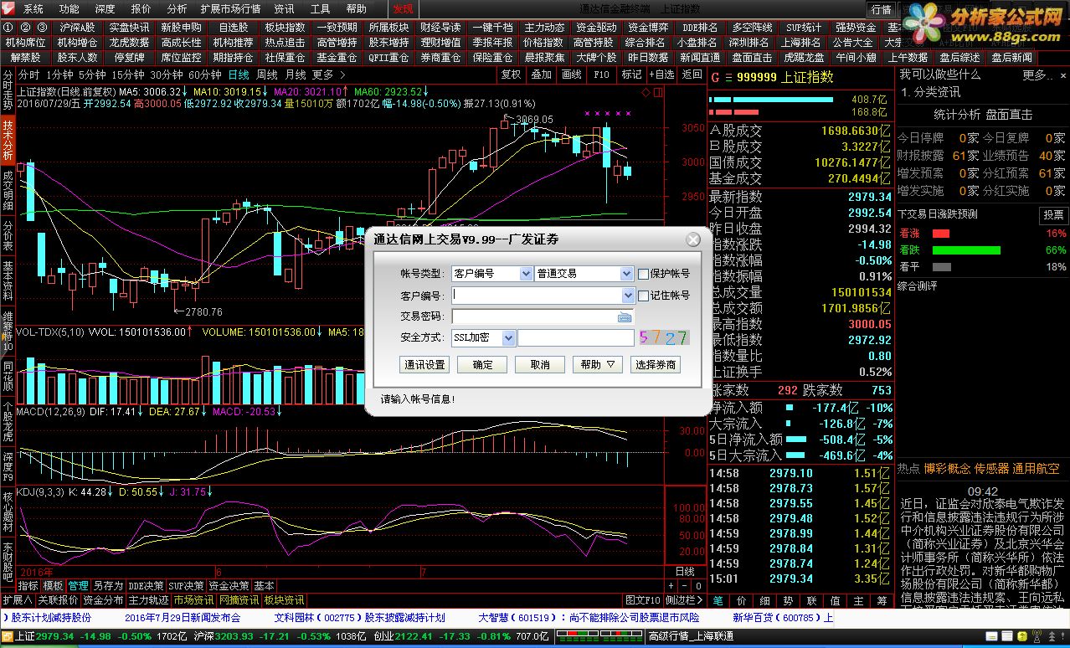Image resolution: width=1070 pixels, height=648 pixels.
Task: Expand the 侧边栏 sidebar toggle
Action: [685, 600]
